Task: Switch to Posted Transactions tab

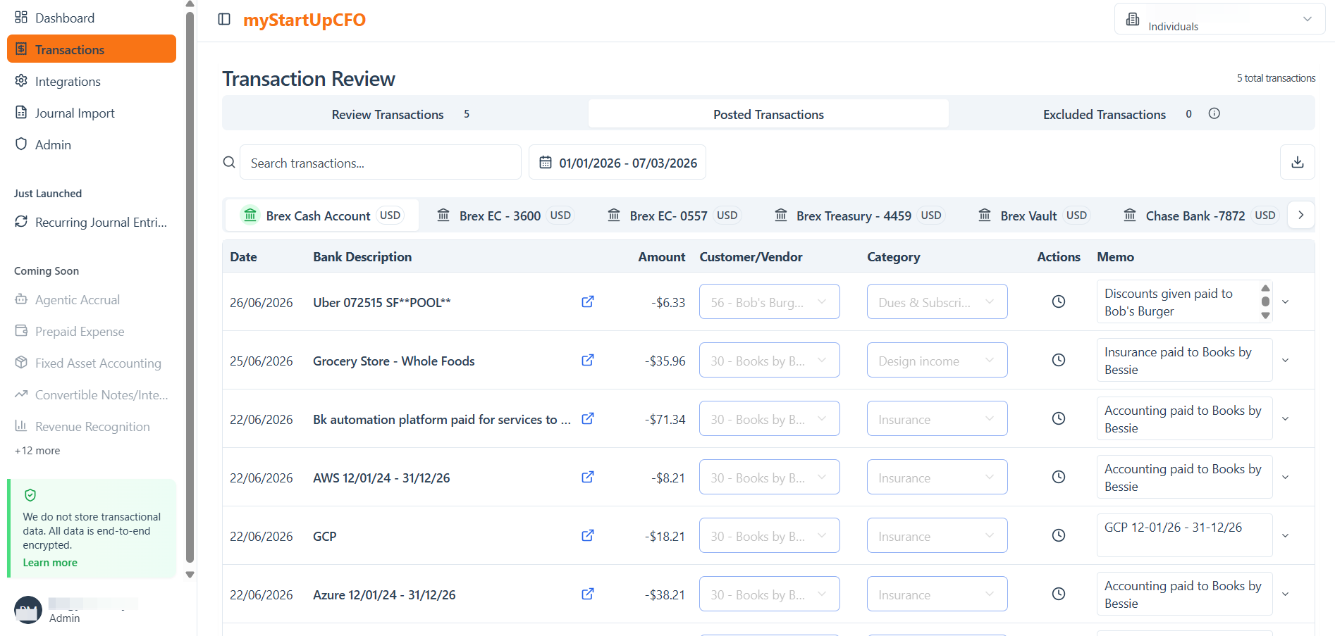Action: (768, 113)
